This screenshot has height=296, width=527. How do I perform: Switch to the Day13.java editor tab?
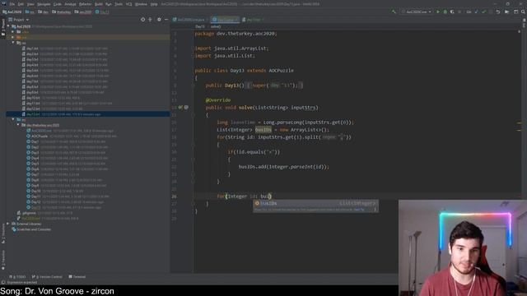[225, 20]
